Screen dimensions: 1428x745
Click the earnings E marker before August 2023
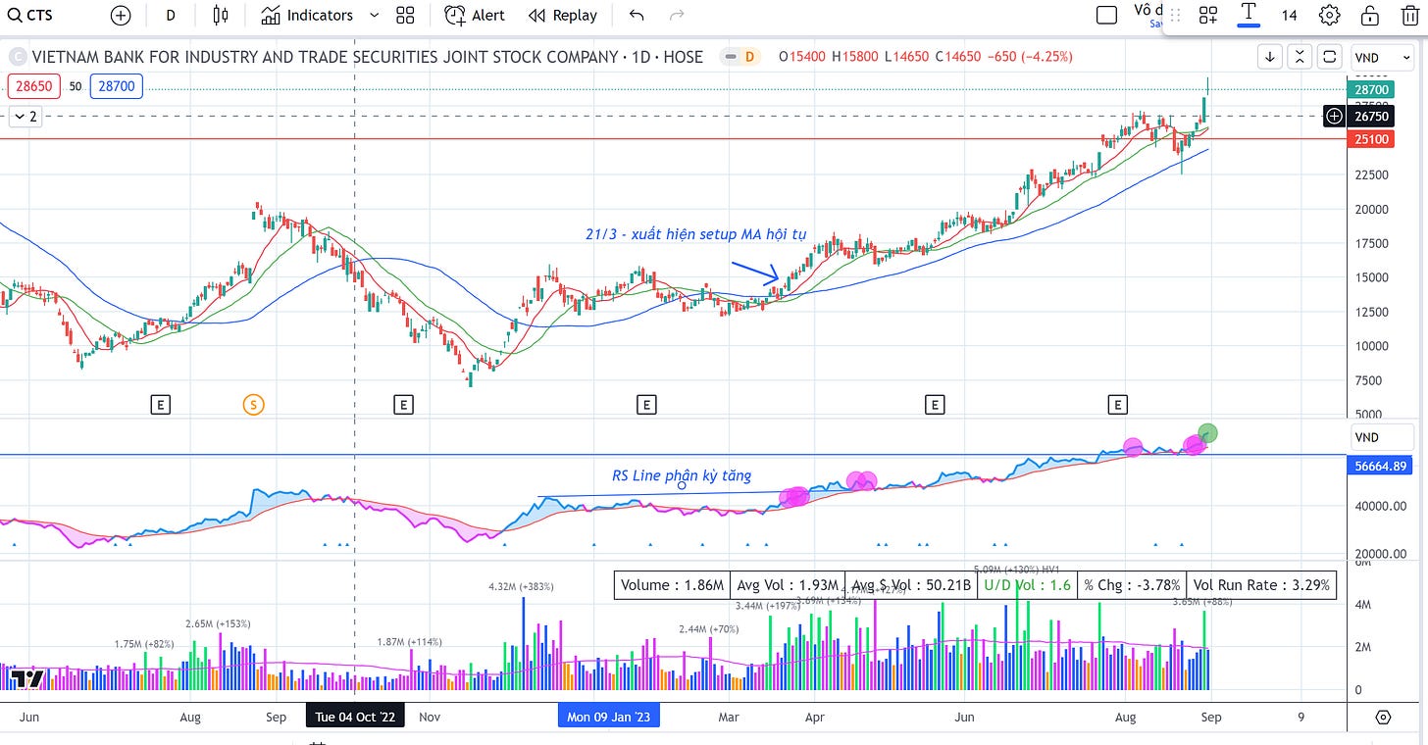coord(1117,403)
